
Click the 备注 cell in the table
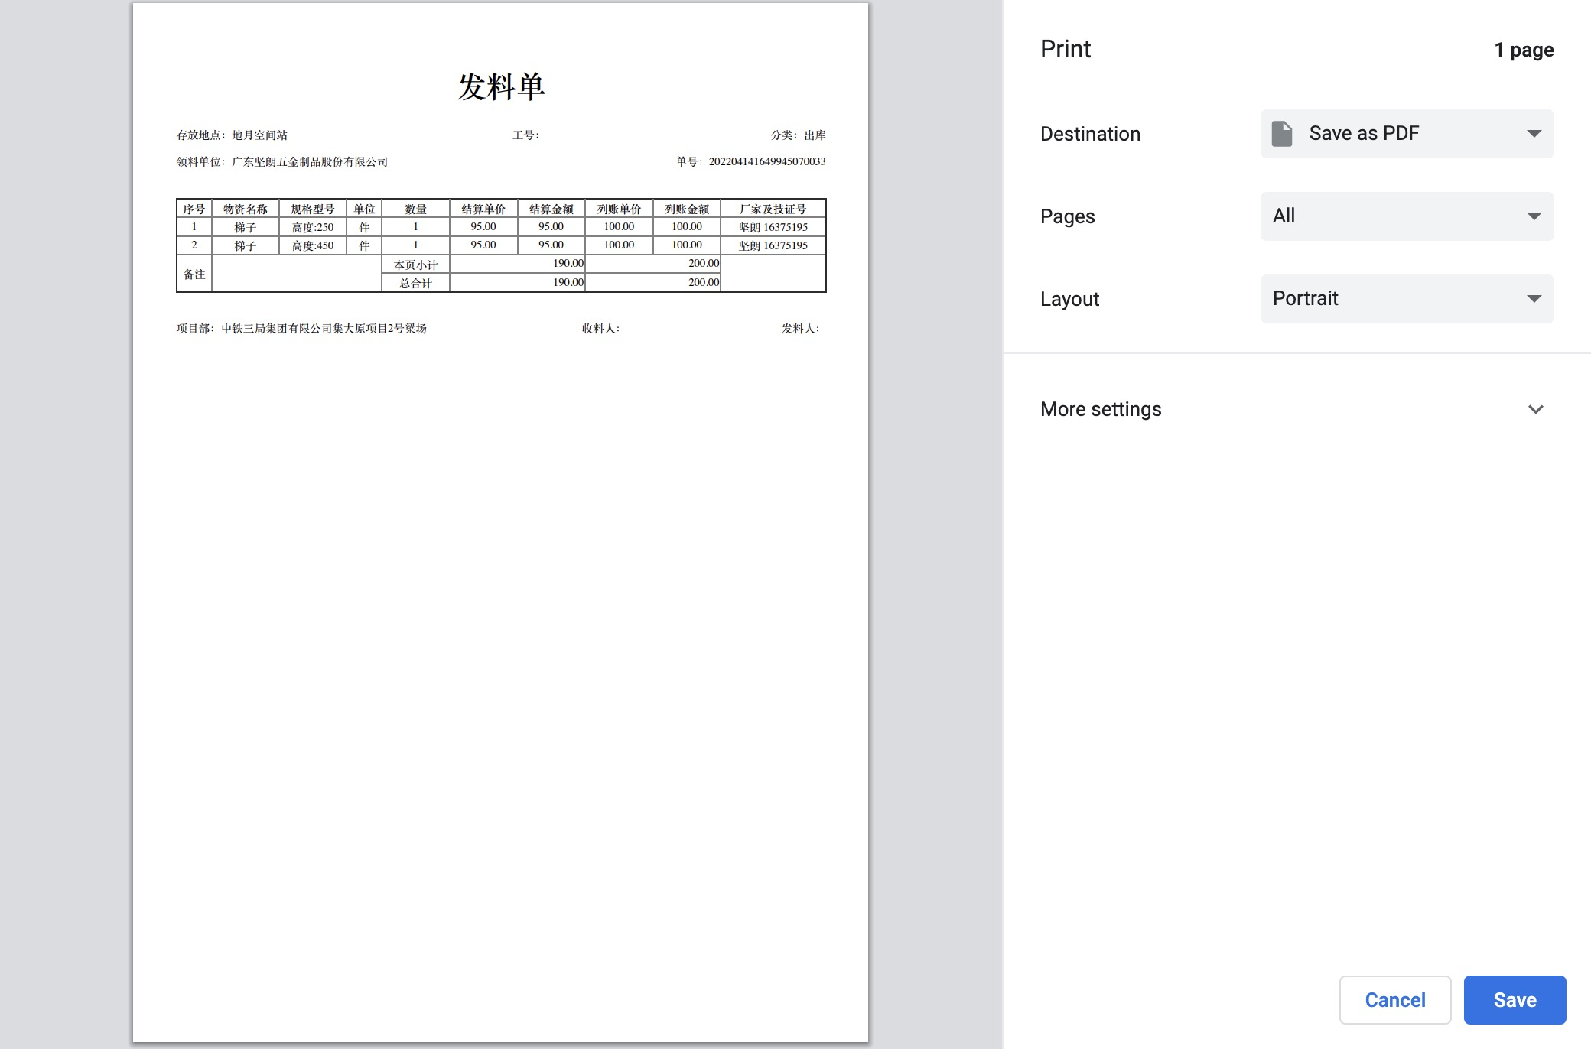tap(194, 274)
